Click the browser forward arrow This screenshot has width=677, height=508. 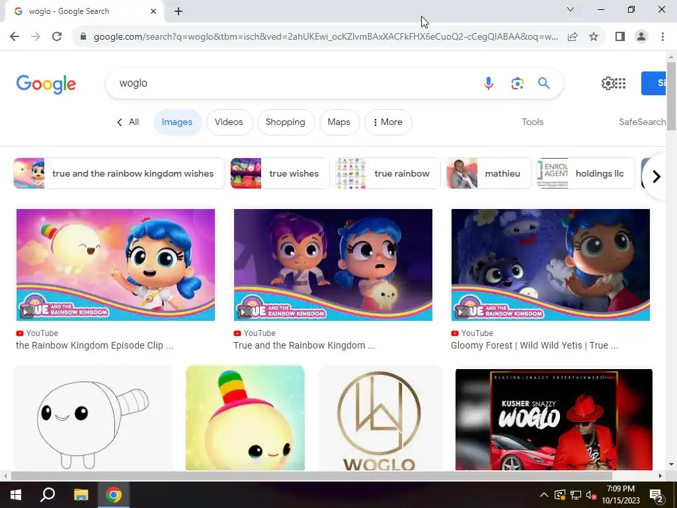36,36
